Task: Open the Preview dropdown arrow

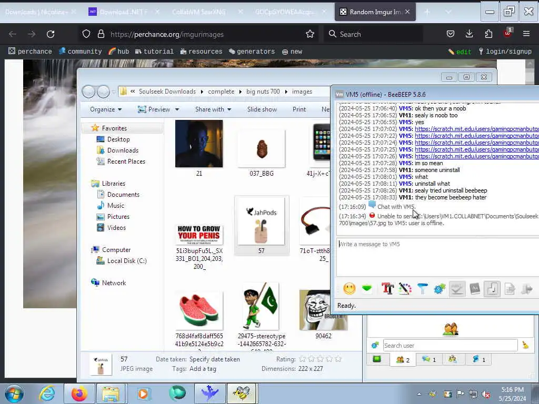Action: [177, 109]
